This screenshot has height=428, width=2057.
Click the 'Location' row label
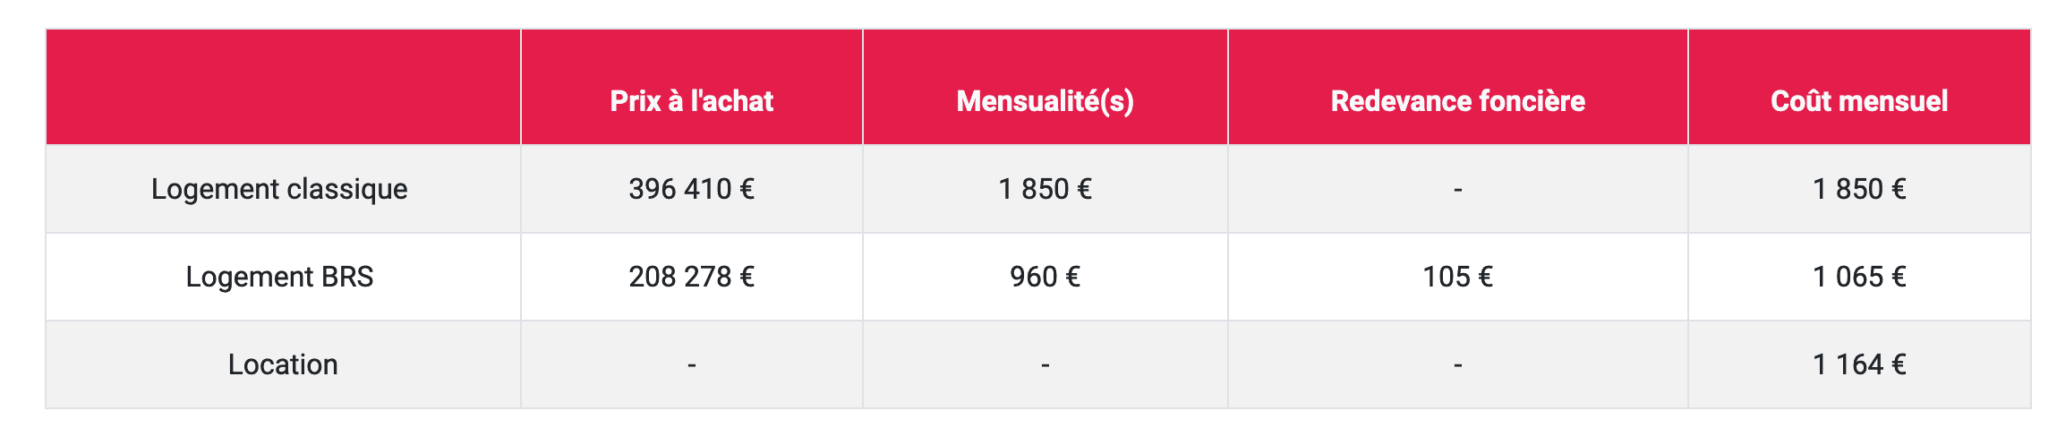point(283,364)
